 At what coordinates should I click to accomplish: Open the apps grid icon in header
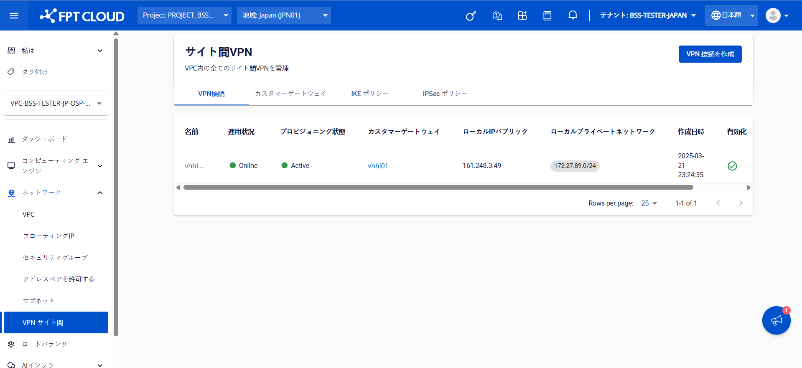[522, 16]
